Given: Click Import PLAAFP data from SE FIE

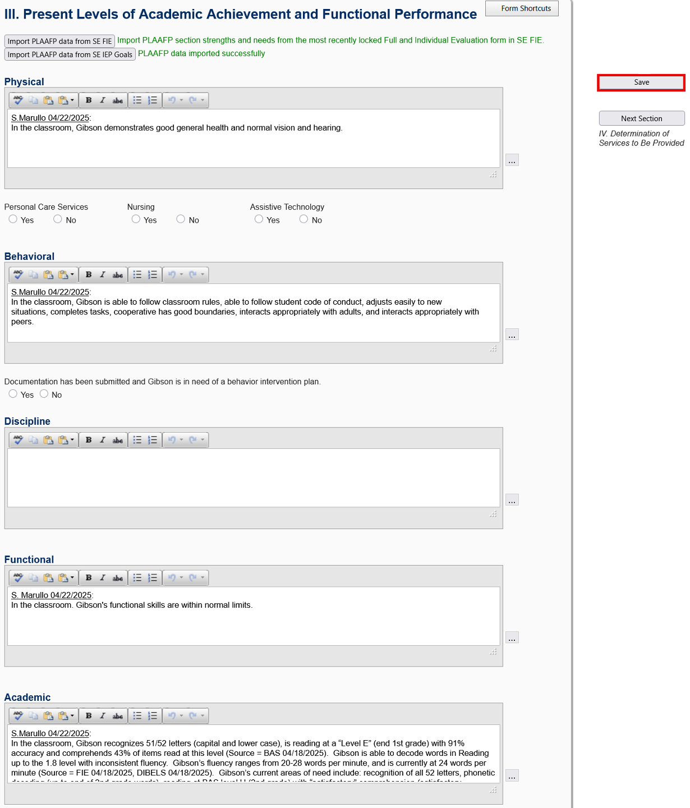Looking at the screenshot, I should [x=59, y=42].
